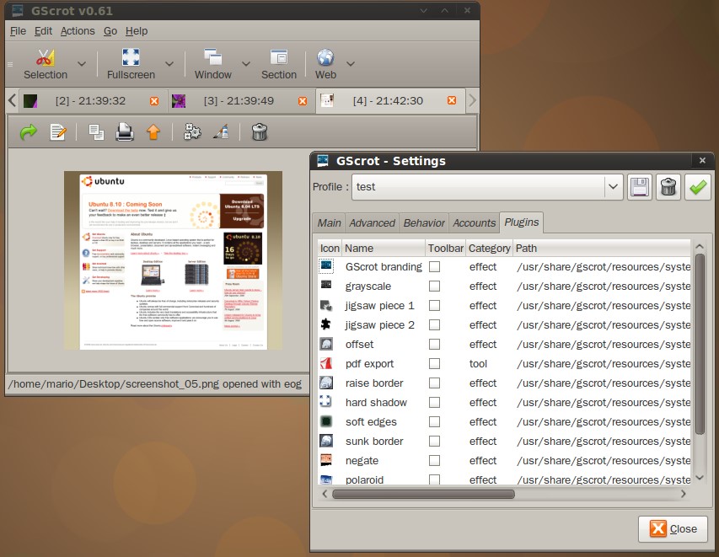Enable the grayscale plugin toolbar checkbox

coord(434,287)
